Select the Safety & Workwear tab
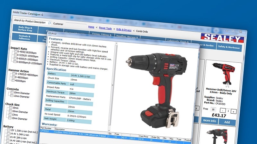The height and width of the screenshot is (144, 257). 229,47
